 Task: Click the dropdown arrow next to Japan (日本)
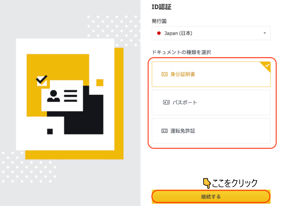tap(265, 33)
